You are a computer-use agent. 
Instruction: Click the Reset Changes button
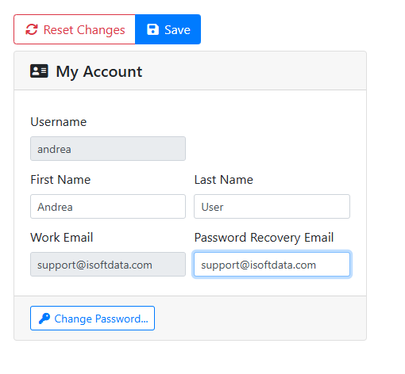coord(75,29)
